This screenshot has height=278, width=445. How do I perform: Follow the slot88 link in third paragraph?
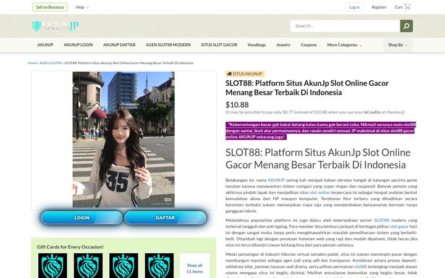coord(360,267)
